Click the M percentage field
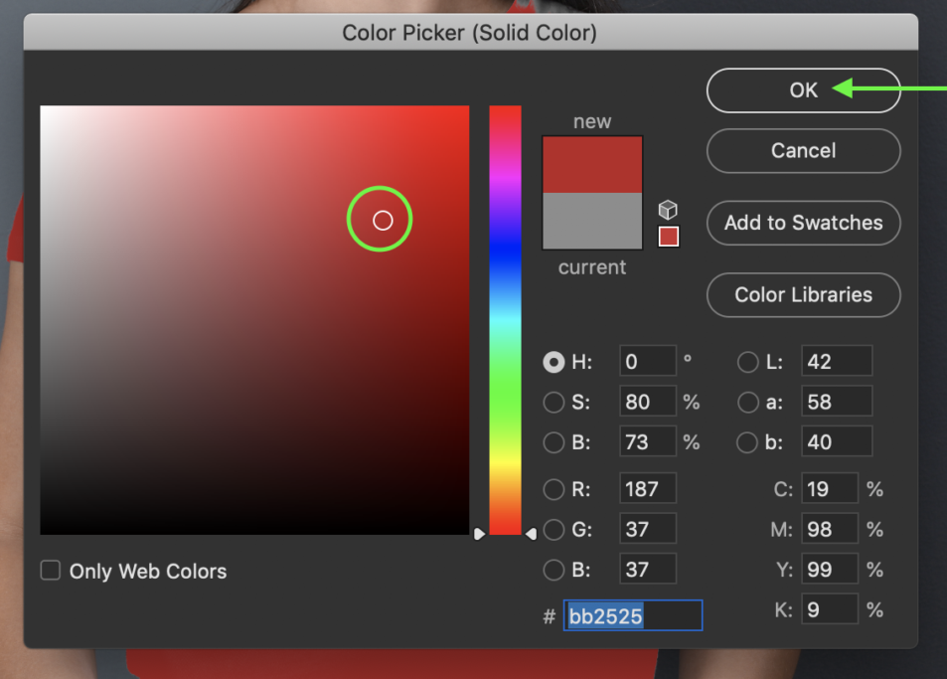 click(830, 529)
